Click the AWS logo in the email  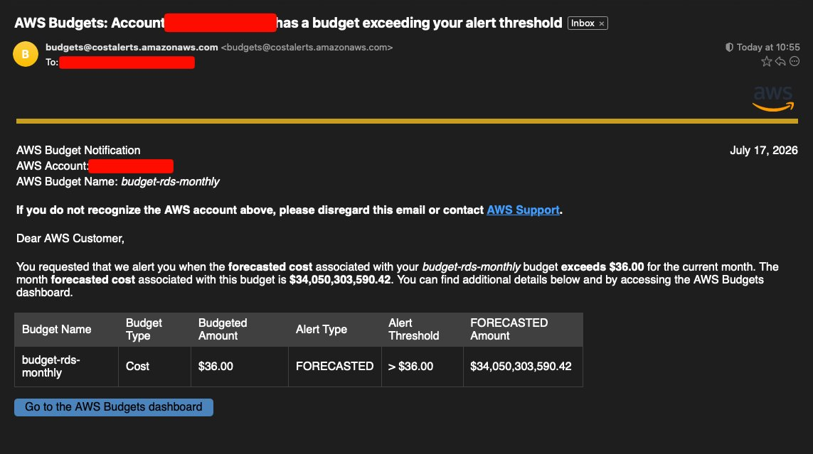point(773,99)
